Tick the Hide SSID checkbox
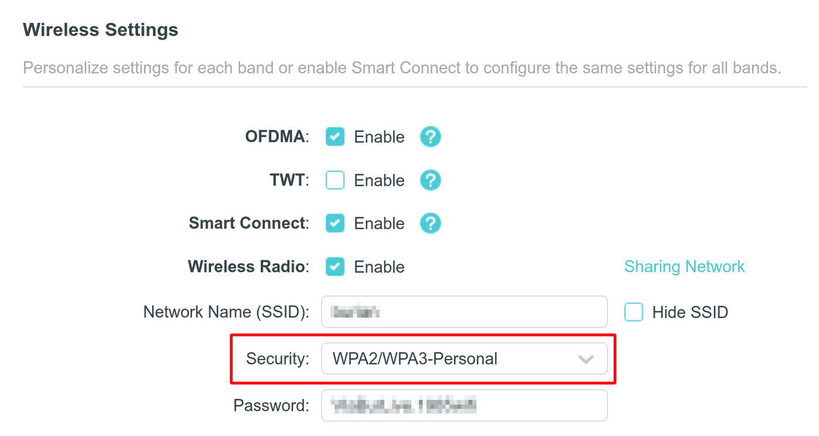The height and width of the screenshot is (436, 819). [634, 312]
